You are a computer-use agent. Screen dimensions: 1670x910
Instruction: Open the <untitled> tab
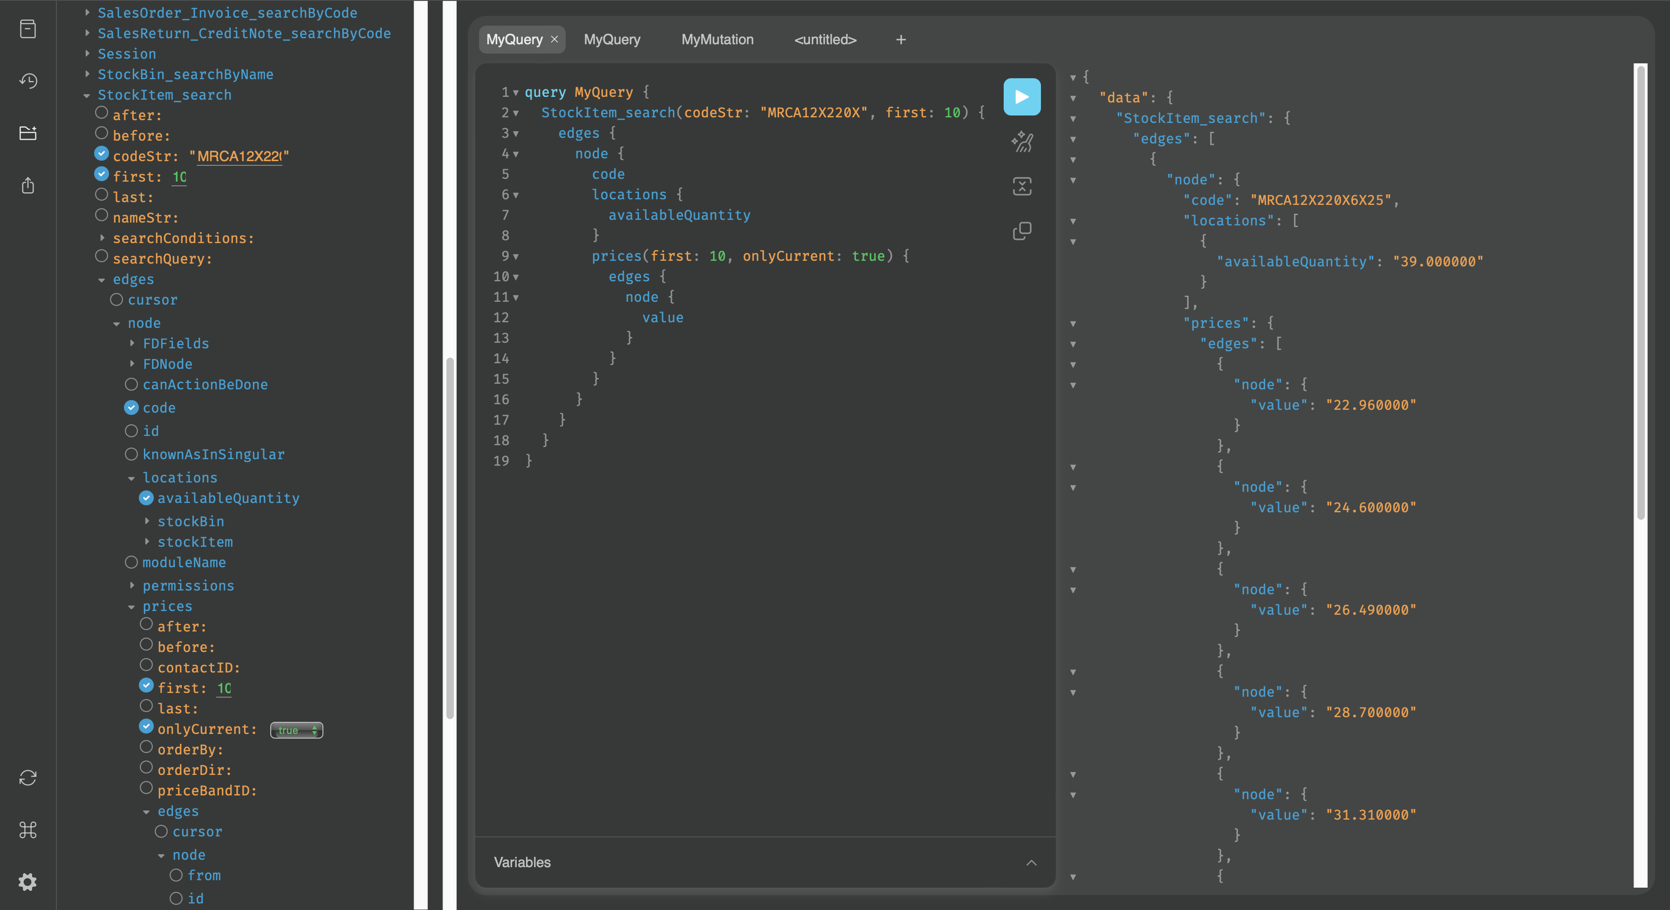point(825,40)
